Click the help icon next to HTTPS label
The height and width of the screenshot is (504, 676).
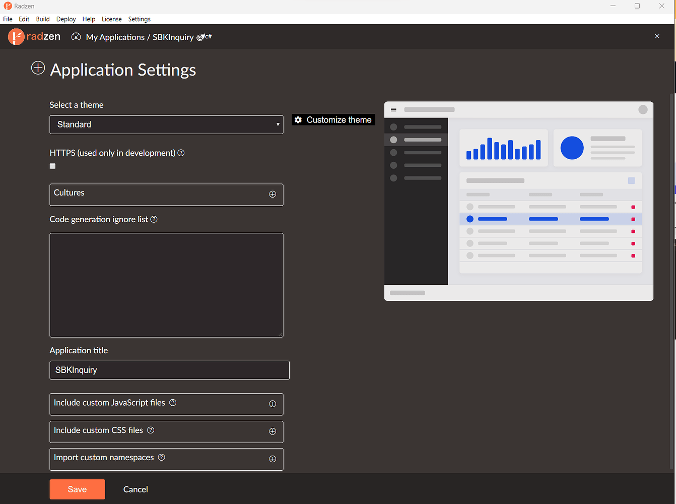[x=181, y=153]
